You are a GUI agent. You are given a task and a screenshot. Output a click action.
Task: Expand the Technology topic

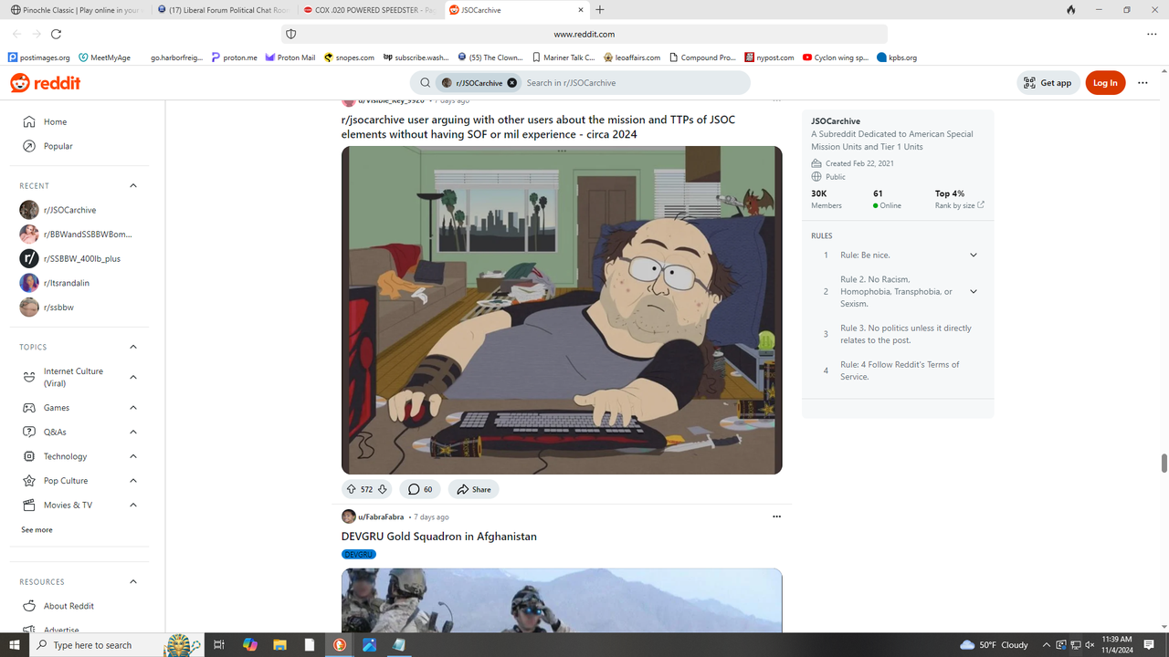click(x=133, y=456)
